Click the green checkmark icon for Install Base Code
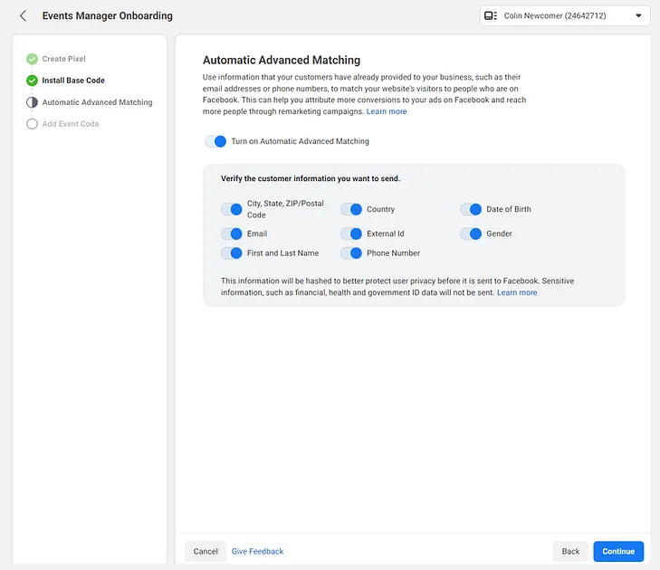 [33, 81]
